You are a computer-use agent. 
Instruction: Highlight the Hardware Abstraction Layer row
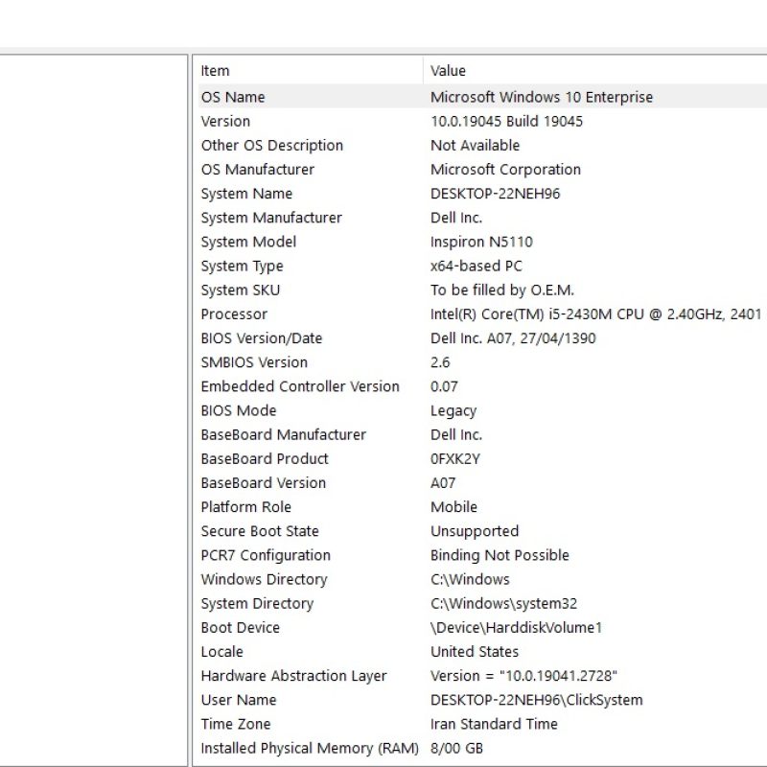(293, 676)
